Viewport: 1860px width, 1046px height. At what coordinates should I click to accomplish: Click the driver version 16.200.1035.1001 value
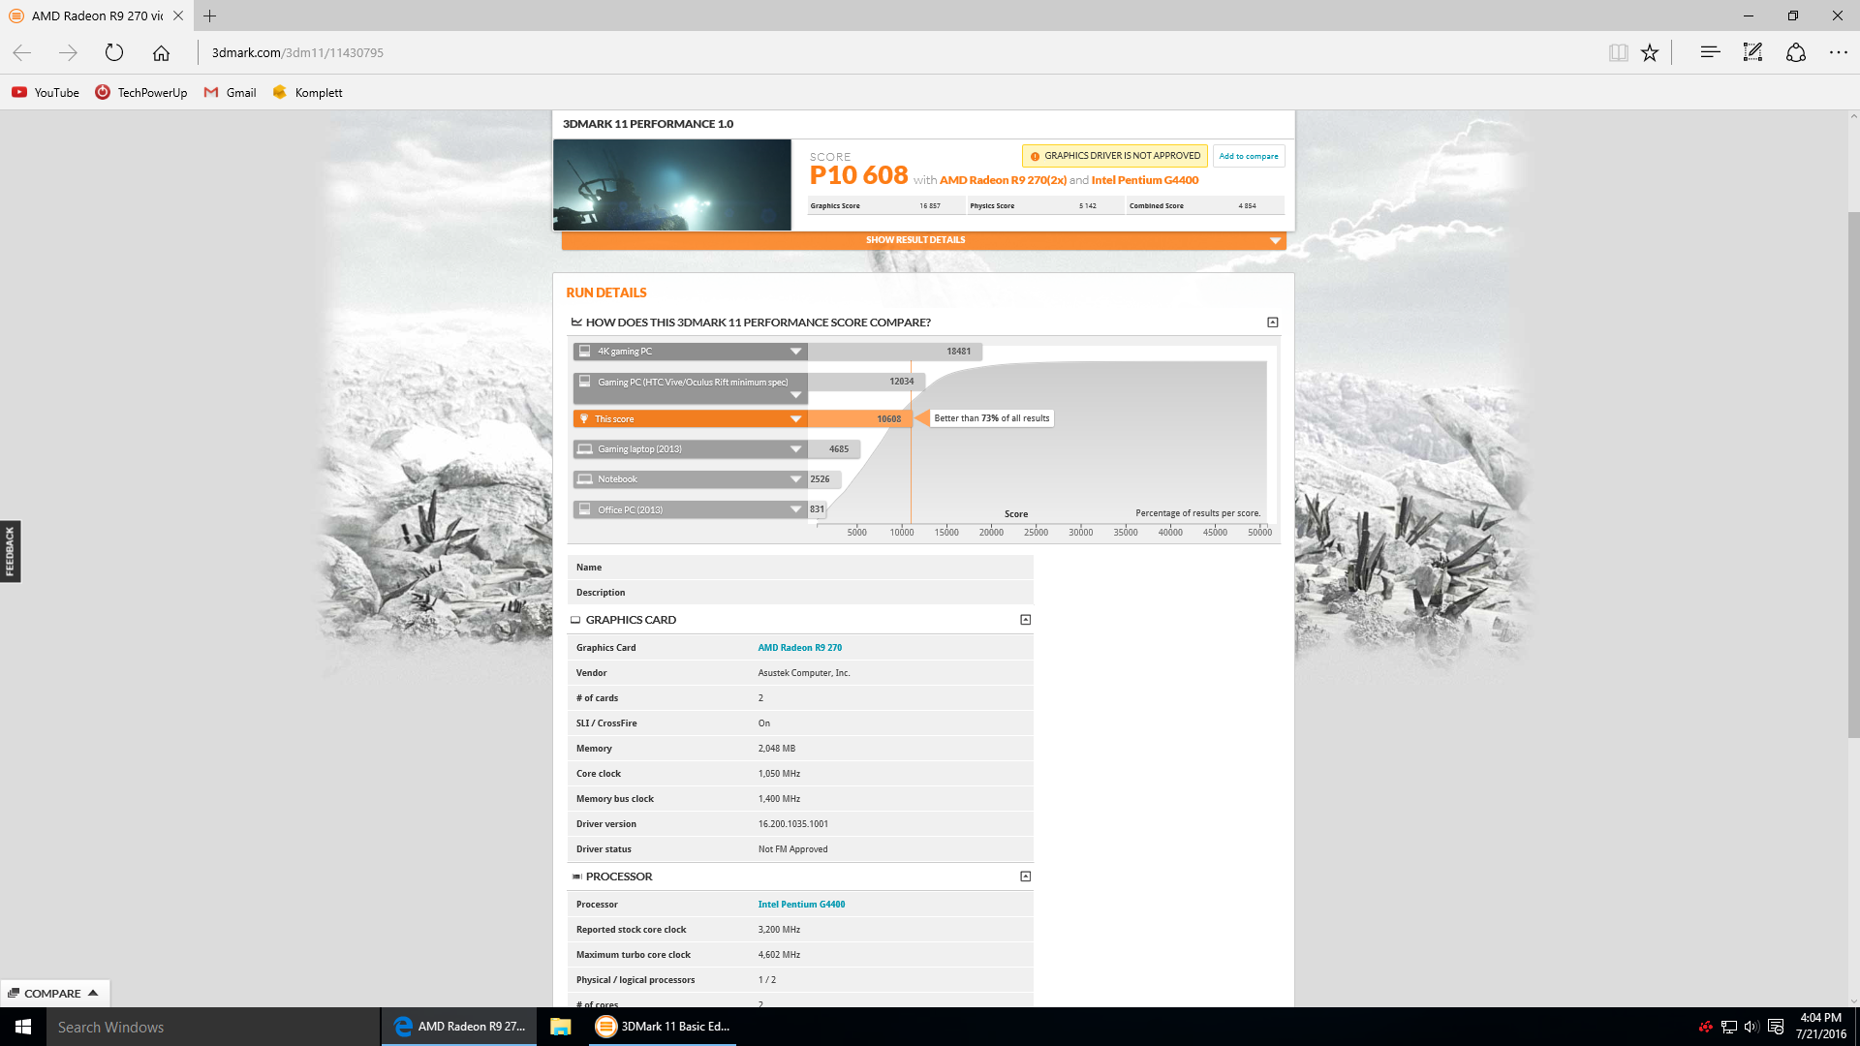coord(793,824)
